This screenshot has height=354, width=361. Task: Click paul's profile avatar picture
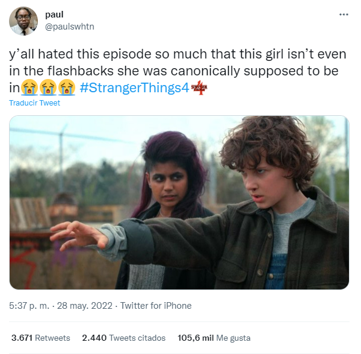[23, 21]
